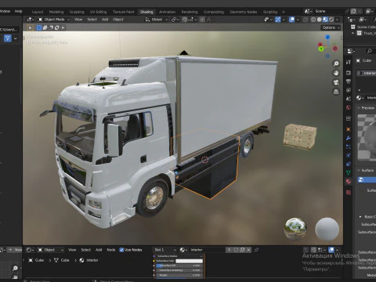Viewport: 376px width, 282px height.
Task: Unlink the Interior material with X button
Action: (x=248, y=250)
